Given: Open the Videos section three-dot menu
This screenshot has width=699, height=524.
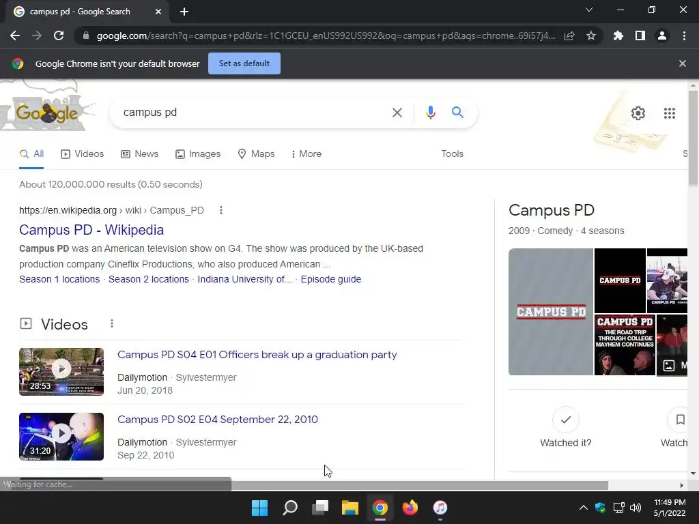Looking at the screenshot, I should [112, 324].
